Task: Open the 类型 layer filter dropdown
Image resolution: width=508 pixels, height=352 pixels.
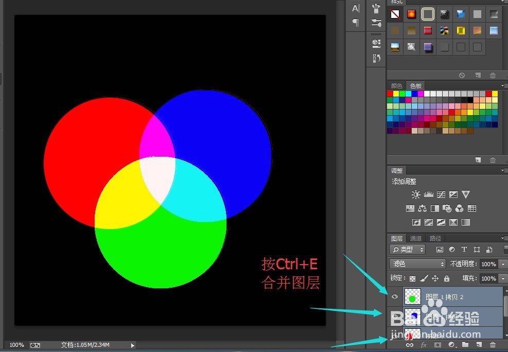Action: pyautogui.click(x=407, y=249)
